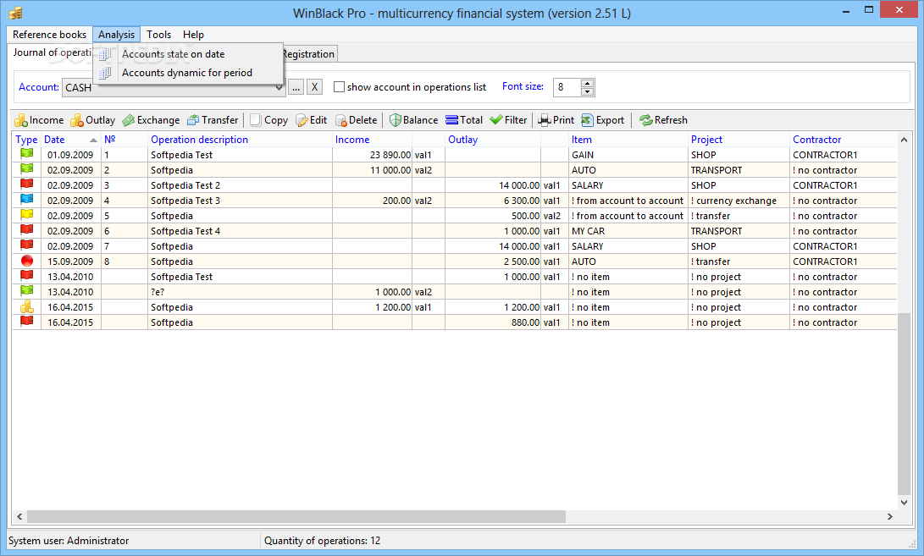This screenshot has width=924, height=556.
Task: Sort by Income column header
Action: click(x=371, y=140)
